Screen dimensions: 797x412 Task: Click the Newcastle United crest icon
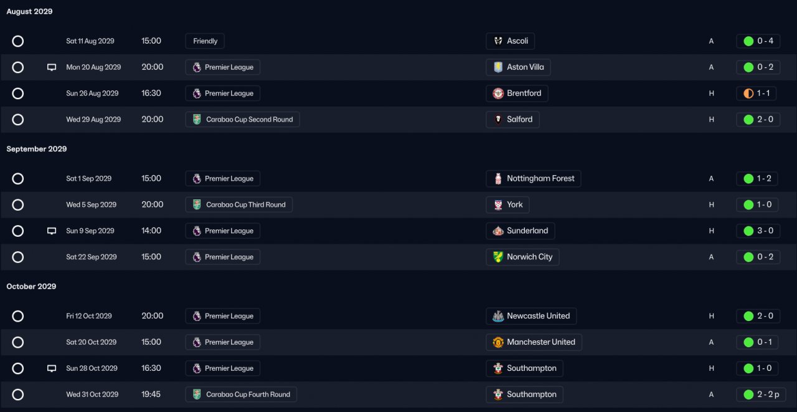point(498,316)
